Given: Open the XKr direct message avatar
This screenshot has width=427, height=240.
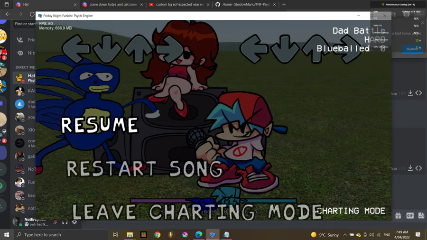Looking at the screenshot, I should tap(19, 130).
